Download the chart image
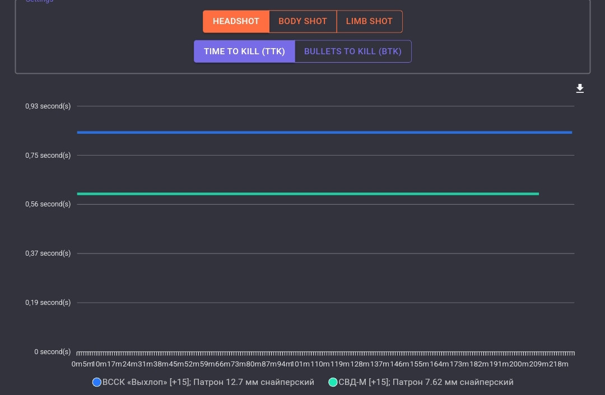The width and height of the screenshot is (605, 395). pyautogui.click(x=580, y=88)
